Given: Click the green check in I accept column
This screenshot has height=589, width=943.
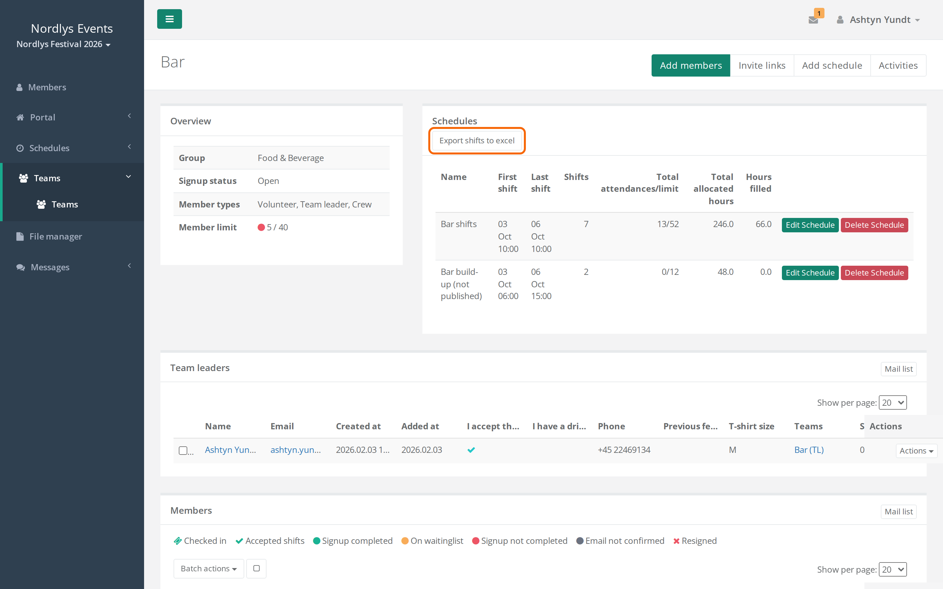Looking at the screenshot, I should point(471,450).
